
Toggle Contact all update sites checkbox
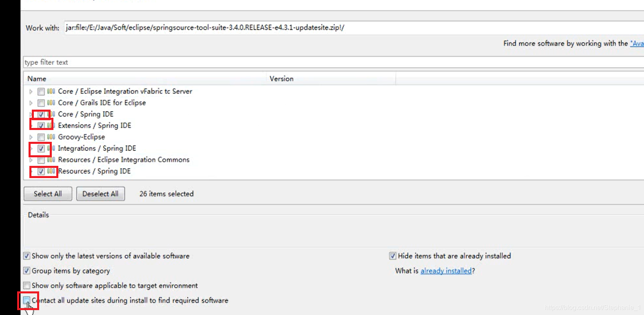27,300
